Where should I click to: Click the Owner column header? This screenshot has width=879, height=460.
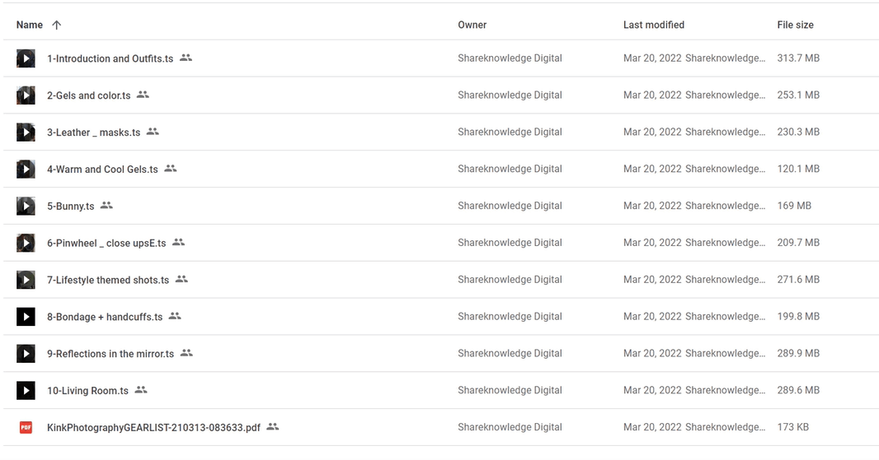[472, 25]
